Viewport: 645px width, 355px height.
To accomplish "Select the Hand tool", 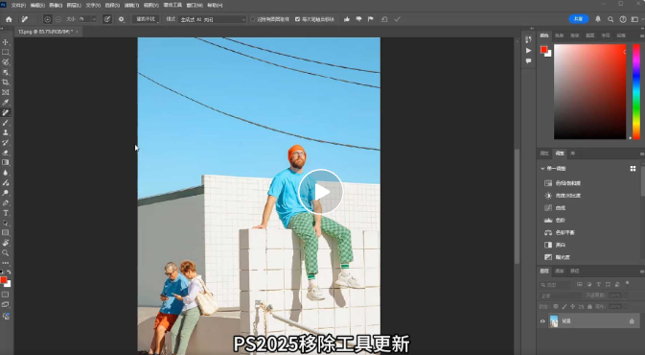I will coord(6,243).
